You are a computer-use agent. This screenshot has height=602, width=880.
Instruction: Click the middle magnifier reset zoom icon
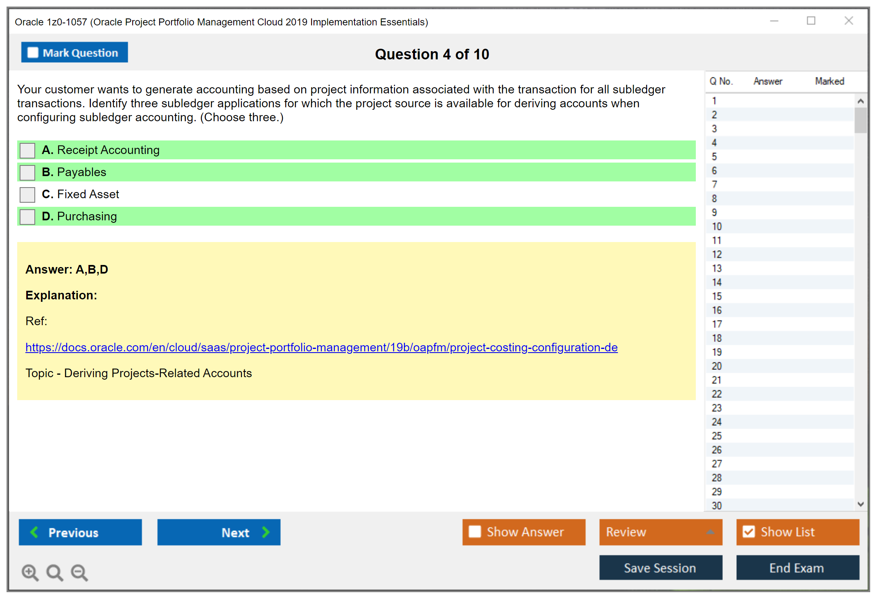(54, 573)
